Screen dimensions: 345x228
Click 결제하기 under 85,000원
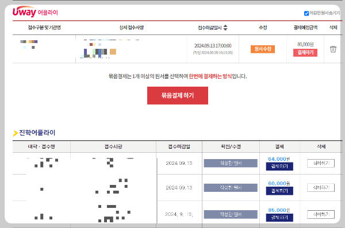click(279, 218)
